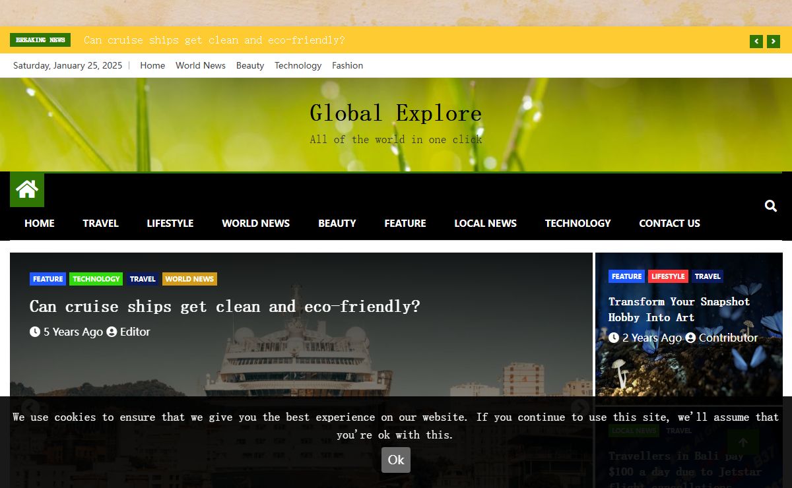Click blue FEATURE tag on cruise article

click(48, 279)
